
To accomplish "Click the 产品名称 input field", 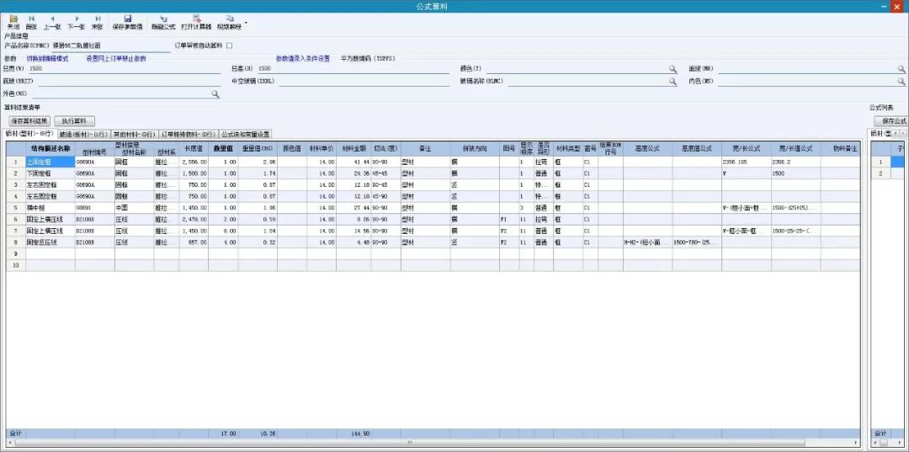I will point(111,45).
